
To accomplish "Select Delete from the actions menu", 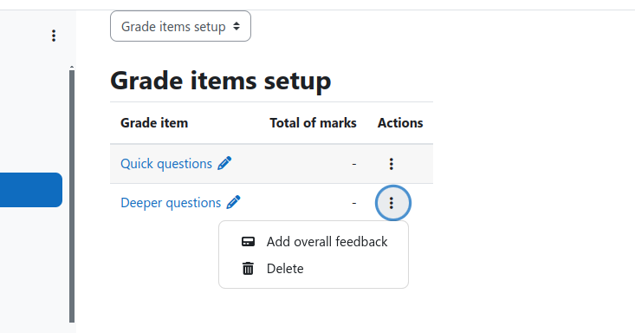I will pyautogui.click(x=314, y=269).
